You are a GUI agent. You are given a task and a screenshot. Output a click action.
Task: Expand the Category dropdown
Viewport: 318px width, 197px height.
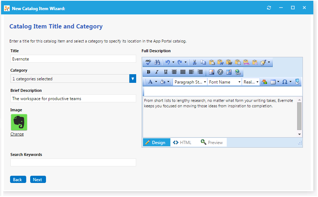(133, 79)
